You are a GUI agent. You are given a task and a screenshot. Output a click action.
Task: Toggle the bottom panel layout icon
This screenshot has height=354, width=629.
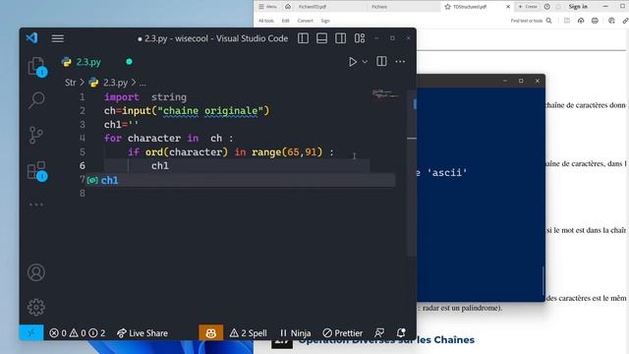click(x=321, y=38)
